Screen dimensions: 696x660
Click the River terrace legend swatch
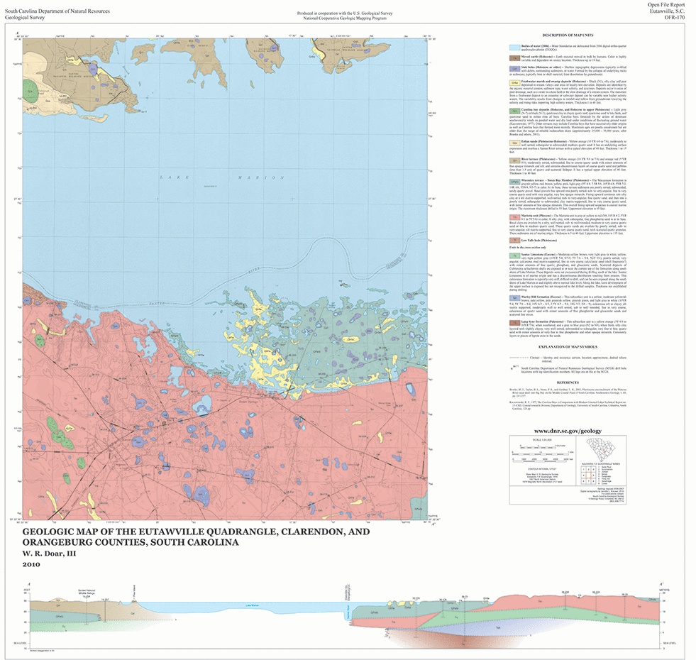515,160
